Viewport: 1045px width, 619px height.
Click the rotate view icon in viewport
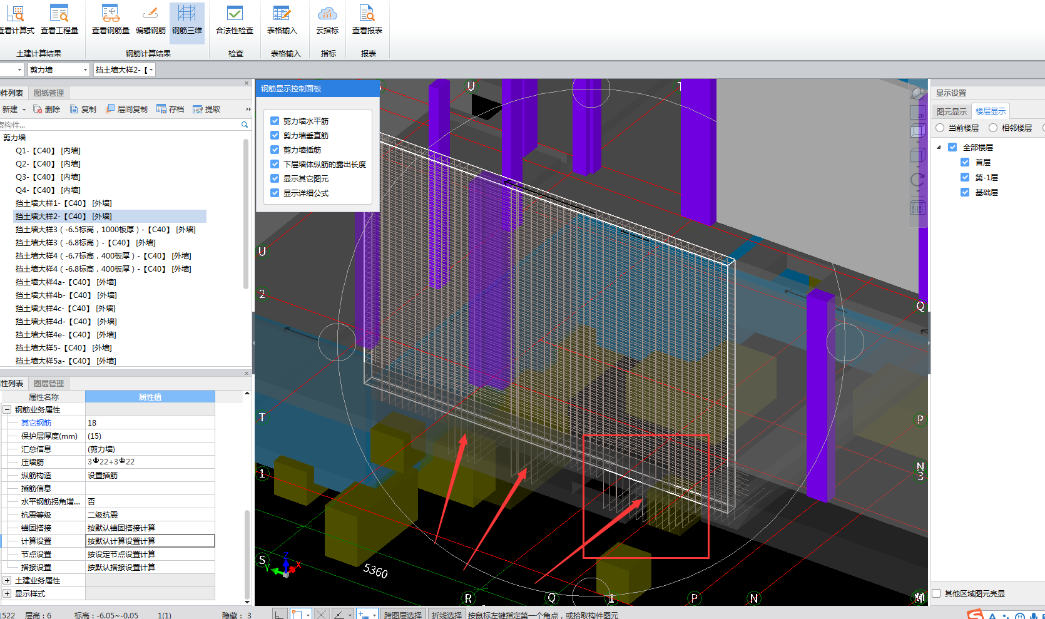[918, 180]
